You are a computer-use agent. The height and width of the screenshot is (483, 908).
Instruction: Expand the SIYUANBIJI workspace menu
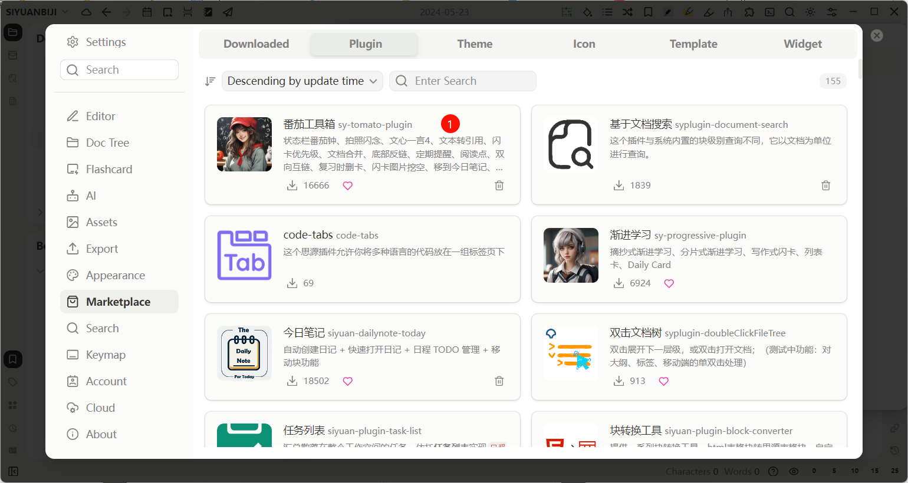pyautogui.click(x=37, y=12)
